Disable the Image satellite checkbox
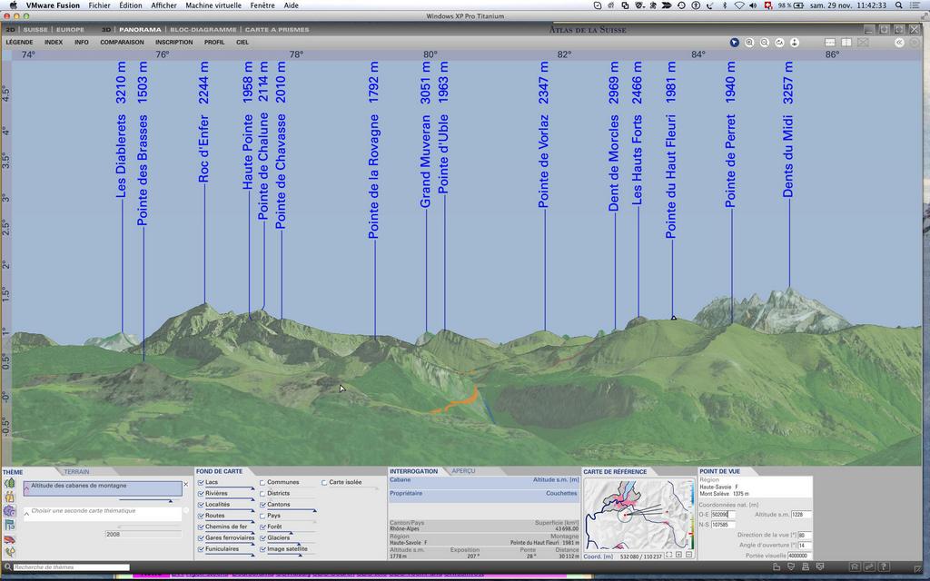 click(x=262, y=548)
